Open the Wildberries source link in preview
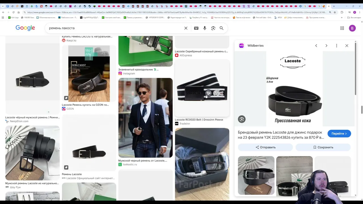The height and width of the screenshot is (204, 363). click(x=252, y=46)
